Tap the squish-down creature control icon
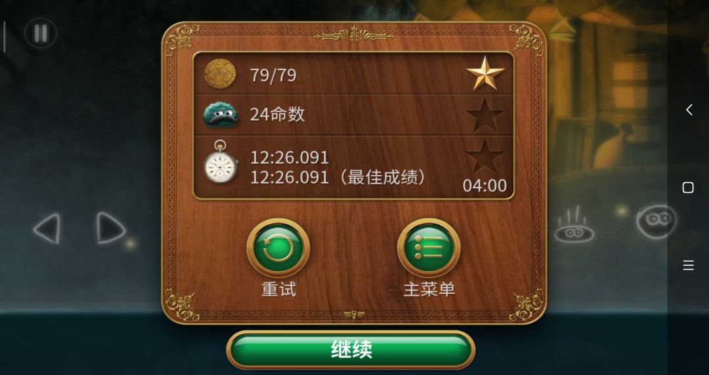The height and width of the screenshot is (375, 709). point(574,225)
